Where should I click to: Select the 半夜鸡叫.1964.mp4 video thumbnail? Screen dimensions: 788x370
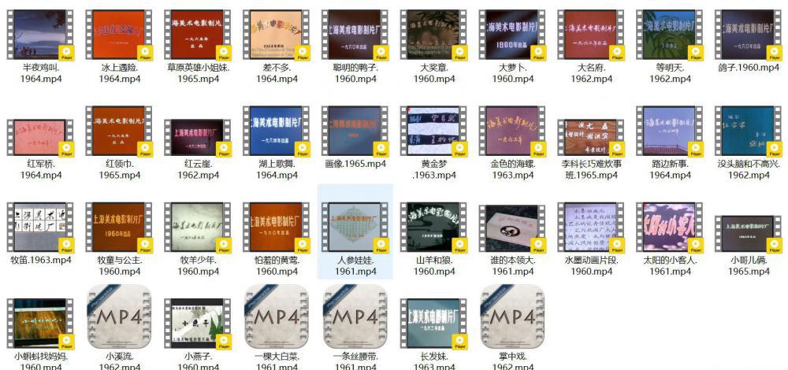tap(40, 35)
